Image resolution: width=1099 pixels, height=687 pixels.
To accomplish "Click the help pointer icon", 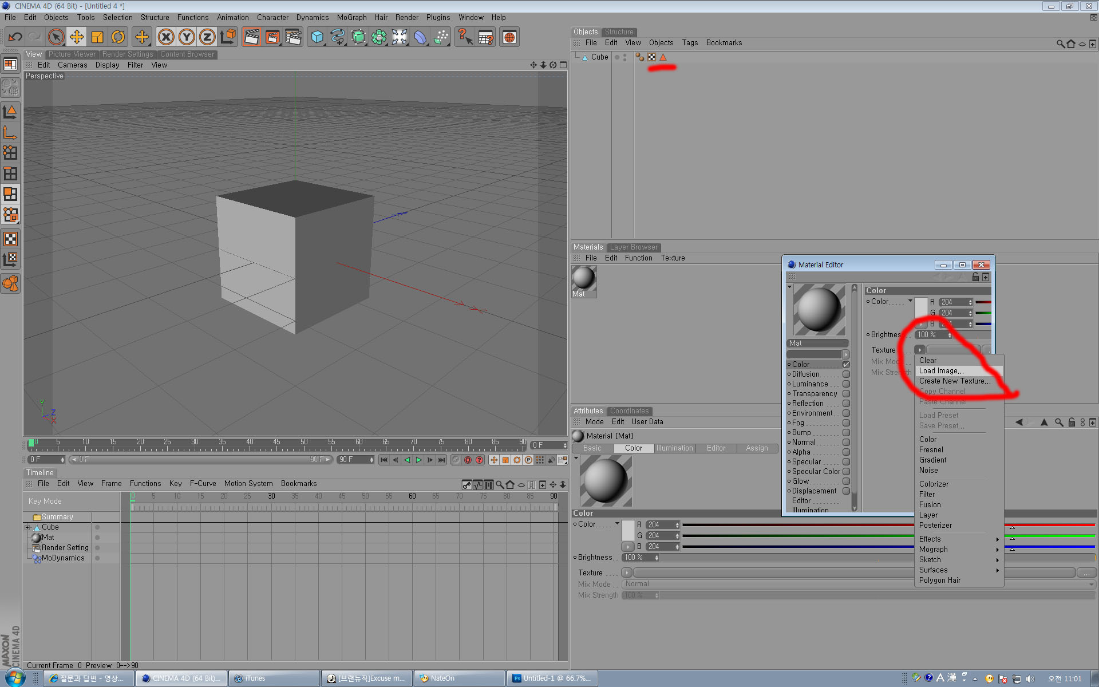I will click(465, 37).
